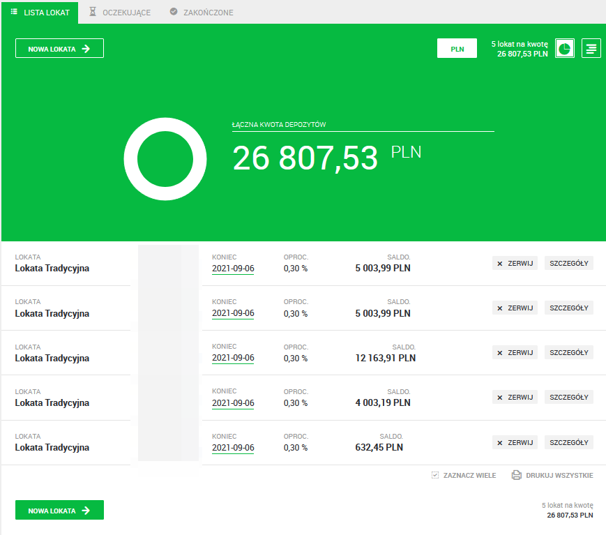Click the end date of the last deposit
The image size is (606, 535).
click(233, 448)
